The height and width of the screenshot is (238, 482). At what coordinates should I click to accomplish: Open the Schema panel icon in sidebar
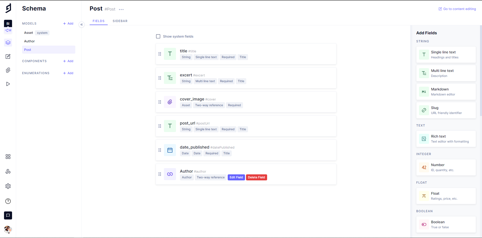pos(8,43)
